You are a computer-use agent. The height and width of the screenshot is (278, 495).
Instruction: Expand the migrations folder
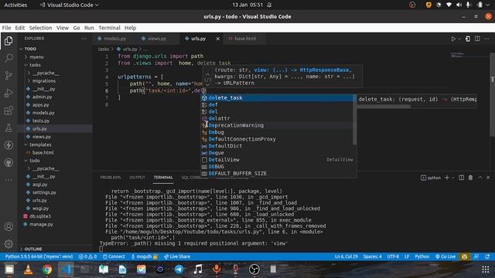(43, 81)
